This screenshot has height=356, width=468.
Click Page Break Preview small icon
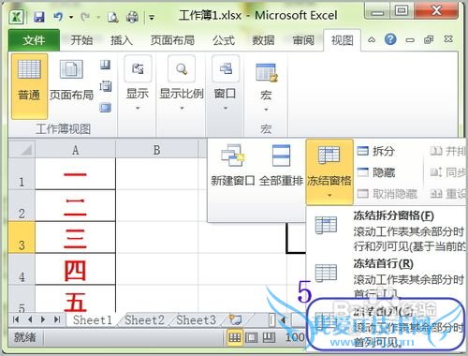pyautogui.click(x=106, y=65)
